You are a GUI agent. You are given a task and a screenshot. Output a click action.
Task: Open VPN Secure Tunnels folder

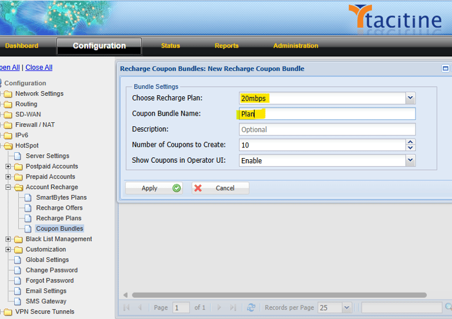[x=45, y=311]
